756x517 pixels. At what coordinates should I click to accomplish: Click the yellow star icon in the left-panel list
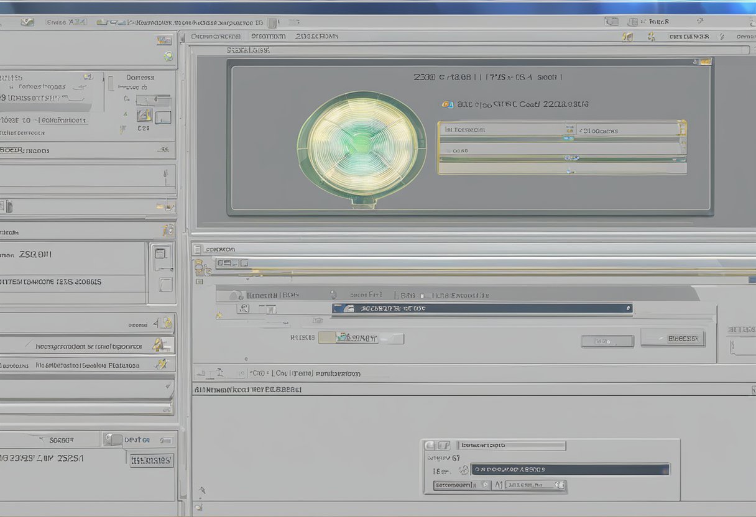[162, 364]
